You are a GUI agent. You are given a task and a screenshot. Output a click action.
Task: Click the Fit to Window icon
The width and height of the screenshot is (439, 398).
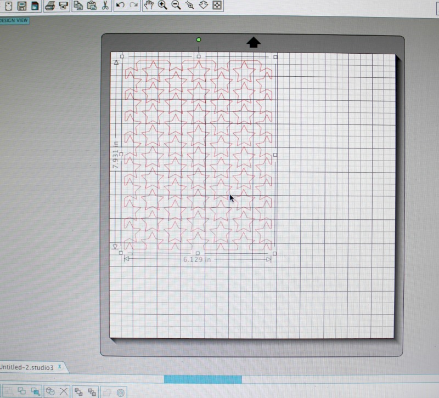point(217,5)
